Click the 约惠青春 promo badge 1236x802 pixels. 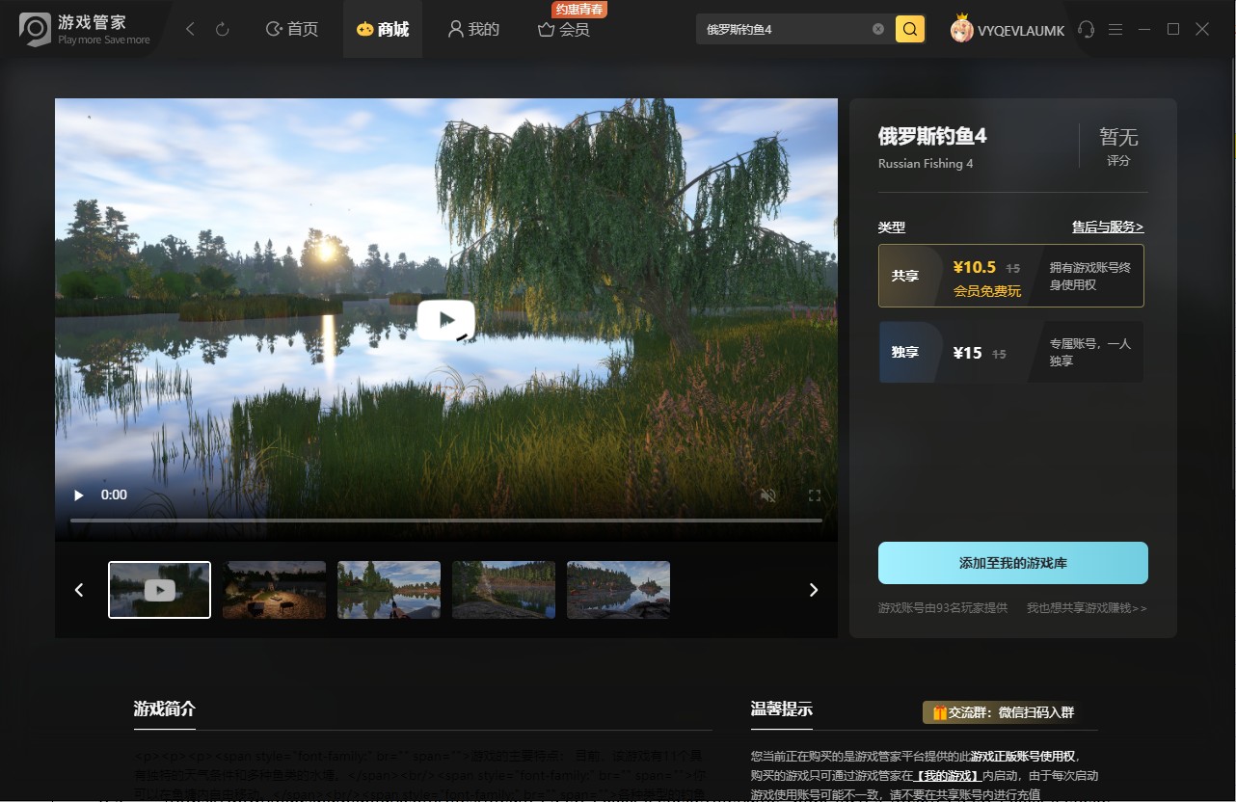pyautogui.click(x=579, y=10)
